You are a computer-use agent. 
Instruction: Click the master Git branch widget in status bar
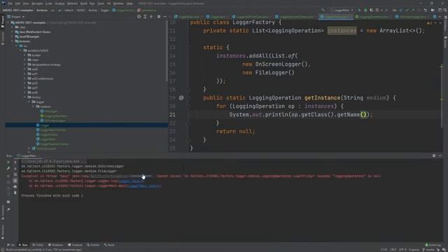click(x=428, y=250)
